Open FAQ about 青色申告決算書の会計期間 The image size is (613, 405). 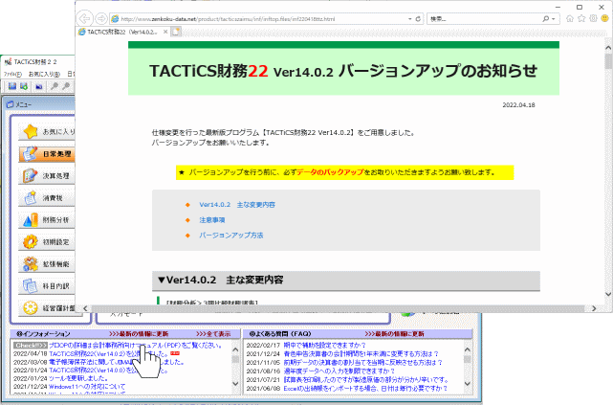tap(361, 353)
